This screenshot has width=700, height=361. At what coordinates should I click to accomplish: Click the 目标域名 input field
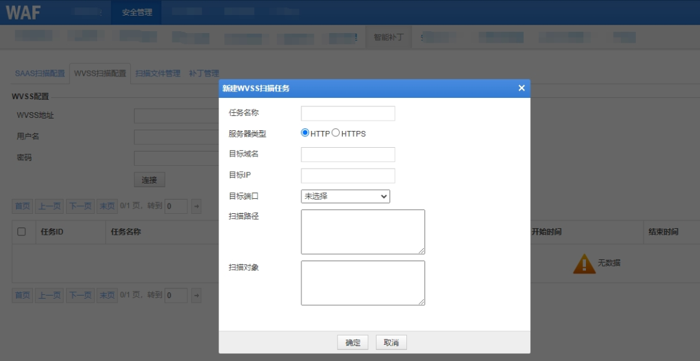(348, 154)
